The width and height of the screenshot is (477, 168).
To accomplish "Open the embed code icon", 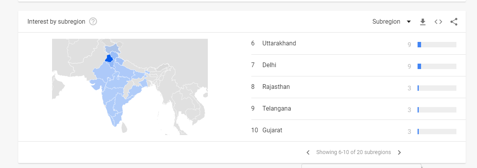I will 438,22.
